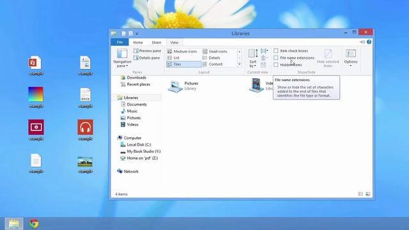Screen dimensions: 409x230
Task: Select List layout
Action: (173, 57)
